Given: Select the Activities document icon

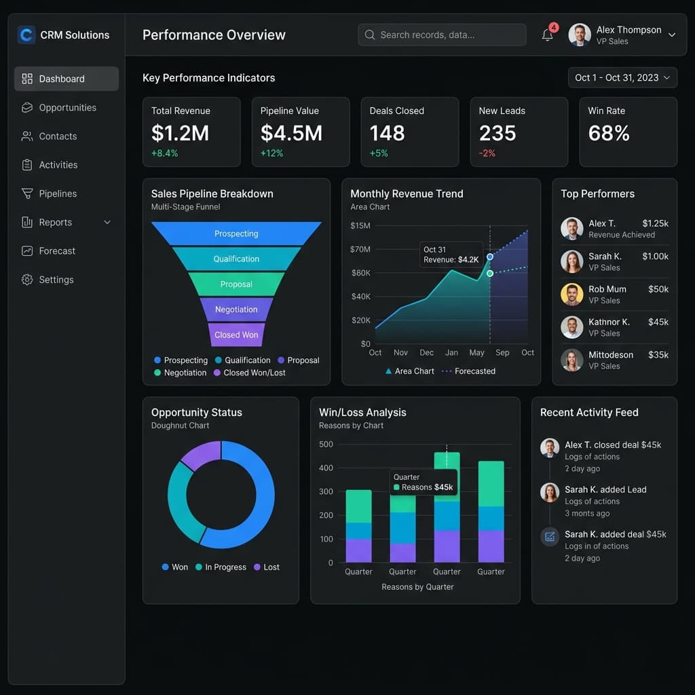Looking at the screenshot, I should pyautogui.click(x=26, y=164).
